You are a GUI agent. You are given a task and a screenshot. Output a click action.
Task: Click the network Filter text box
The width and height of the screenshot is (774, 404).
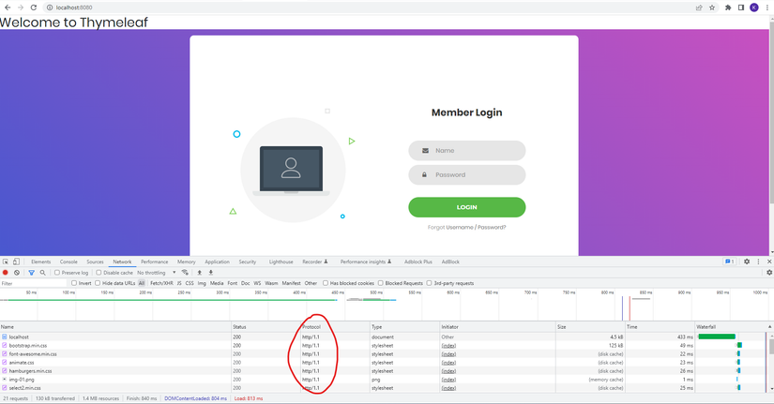point(34,283)
